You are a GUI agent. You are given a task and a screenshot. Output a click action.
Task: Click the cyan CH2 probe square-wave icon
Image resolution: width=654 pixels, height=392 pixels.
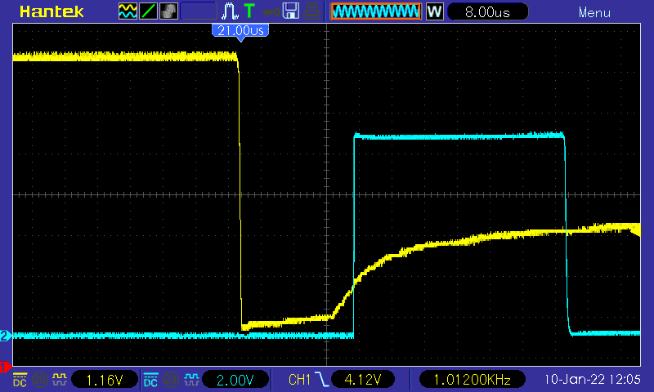coord(191,380)
